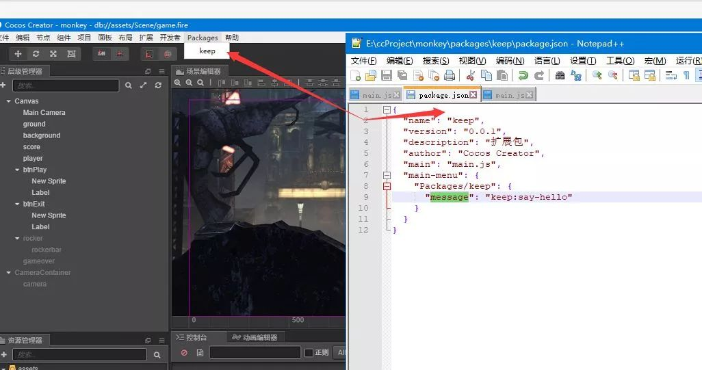The height and width of the screenshot is (370, 702).
Task: Select the rotate transform tool in Cocos Creator
Action: 36,54
